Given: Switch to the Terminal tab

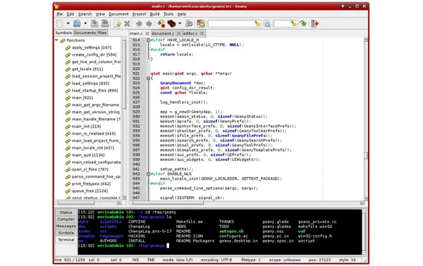Looking at the screenshot, I should (x=66, y=240).
